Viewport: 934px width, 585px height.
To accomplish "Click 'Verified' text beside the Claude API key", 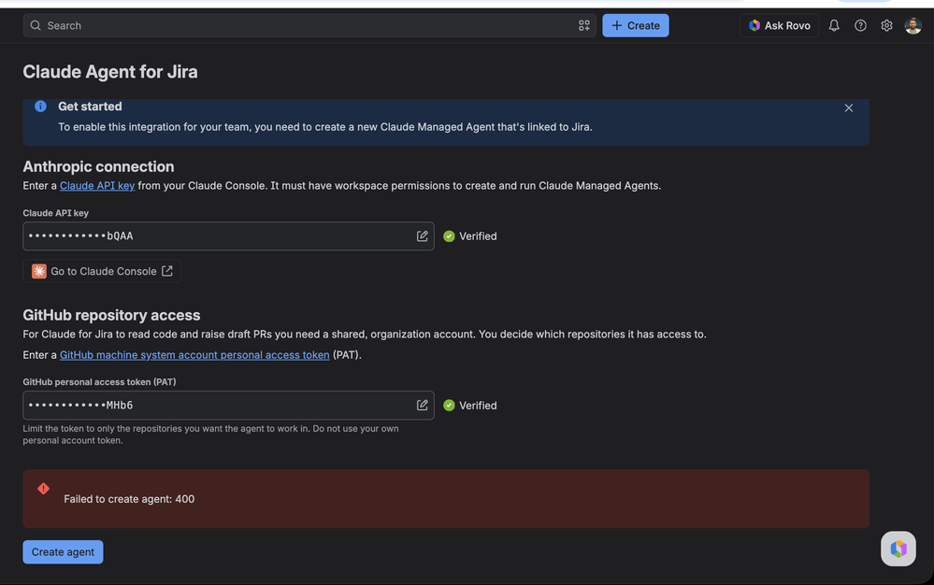I will [x=478, y=236].
